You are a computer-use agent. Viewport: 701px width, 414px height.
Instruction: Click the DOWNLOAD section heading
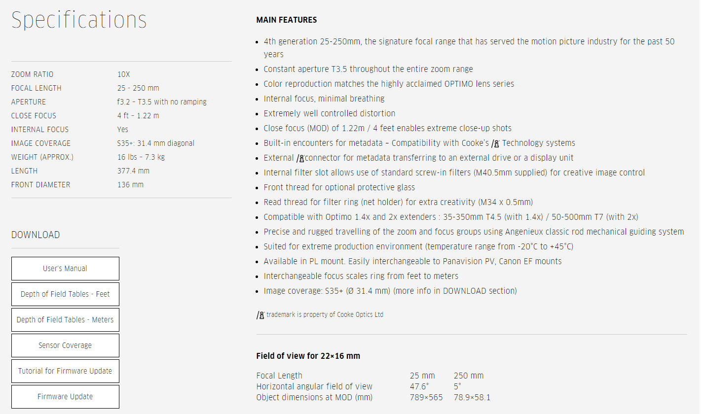(36, 235)
